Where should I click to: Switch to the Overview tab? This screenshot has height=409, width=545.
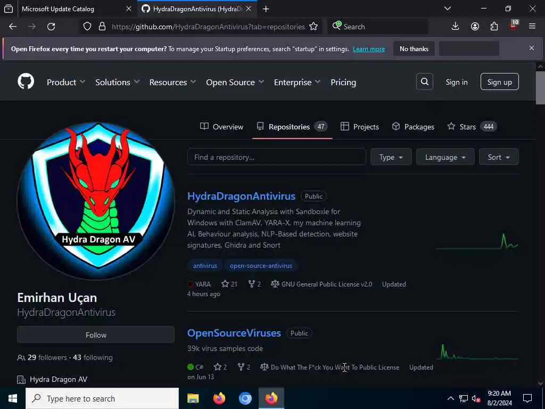coord(222,127)
